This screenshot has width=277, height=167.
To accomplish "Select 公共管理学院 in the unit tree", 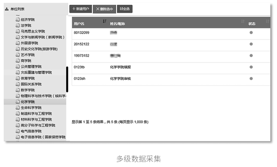I will 31,67.
